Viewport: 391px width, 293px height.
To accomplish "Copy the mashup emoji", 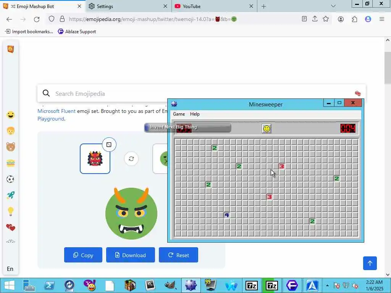I will click(83, 255).
